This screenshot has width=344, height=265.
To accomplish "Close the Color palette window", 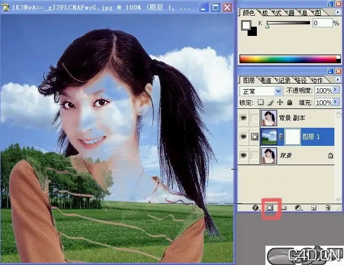I will [x=339, y=4].
